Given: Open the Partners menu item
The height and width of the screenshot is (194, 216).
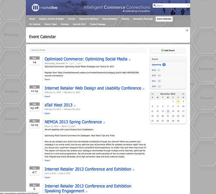Looking at the screenshot, I should pyautogui.click(x=65, y=24).
